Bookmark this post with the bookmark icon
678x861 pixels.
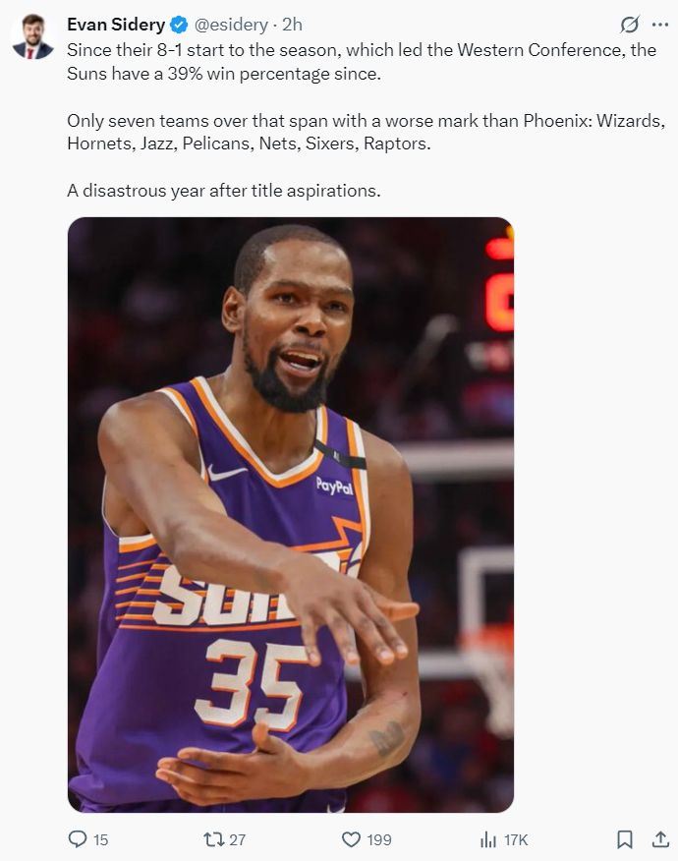pyautogui.click(x=625, y=839)
